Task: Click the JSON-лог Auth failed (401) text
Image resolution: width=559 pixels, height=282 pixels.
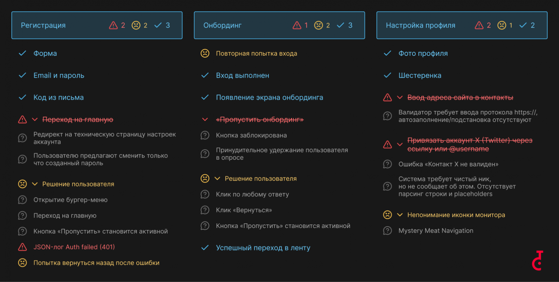Action: 74,247
